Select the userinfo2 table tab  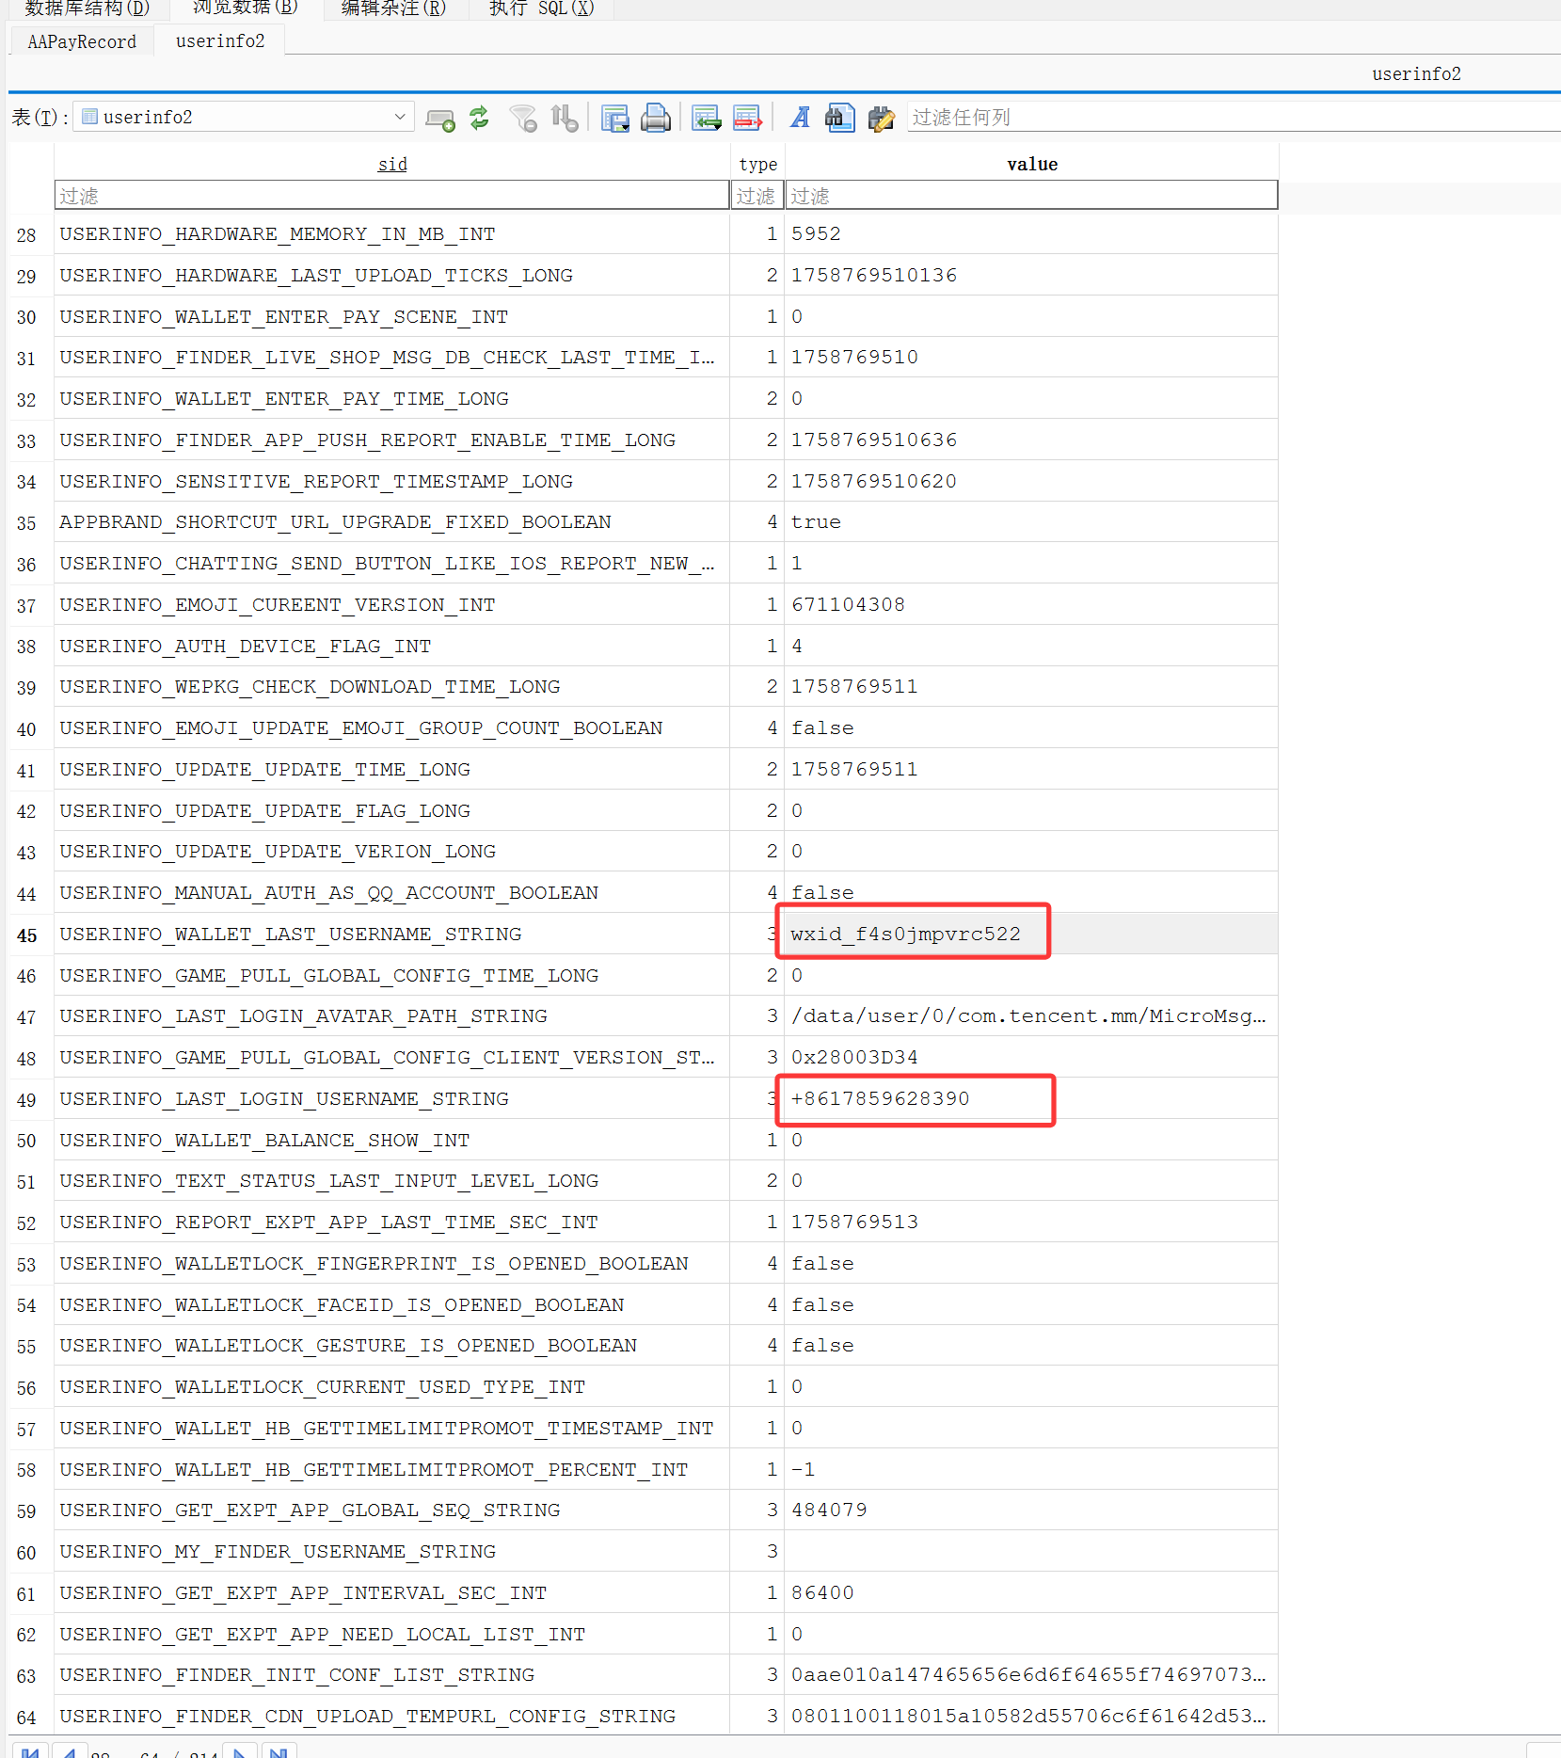(x=220, y=41)
